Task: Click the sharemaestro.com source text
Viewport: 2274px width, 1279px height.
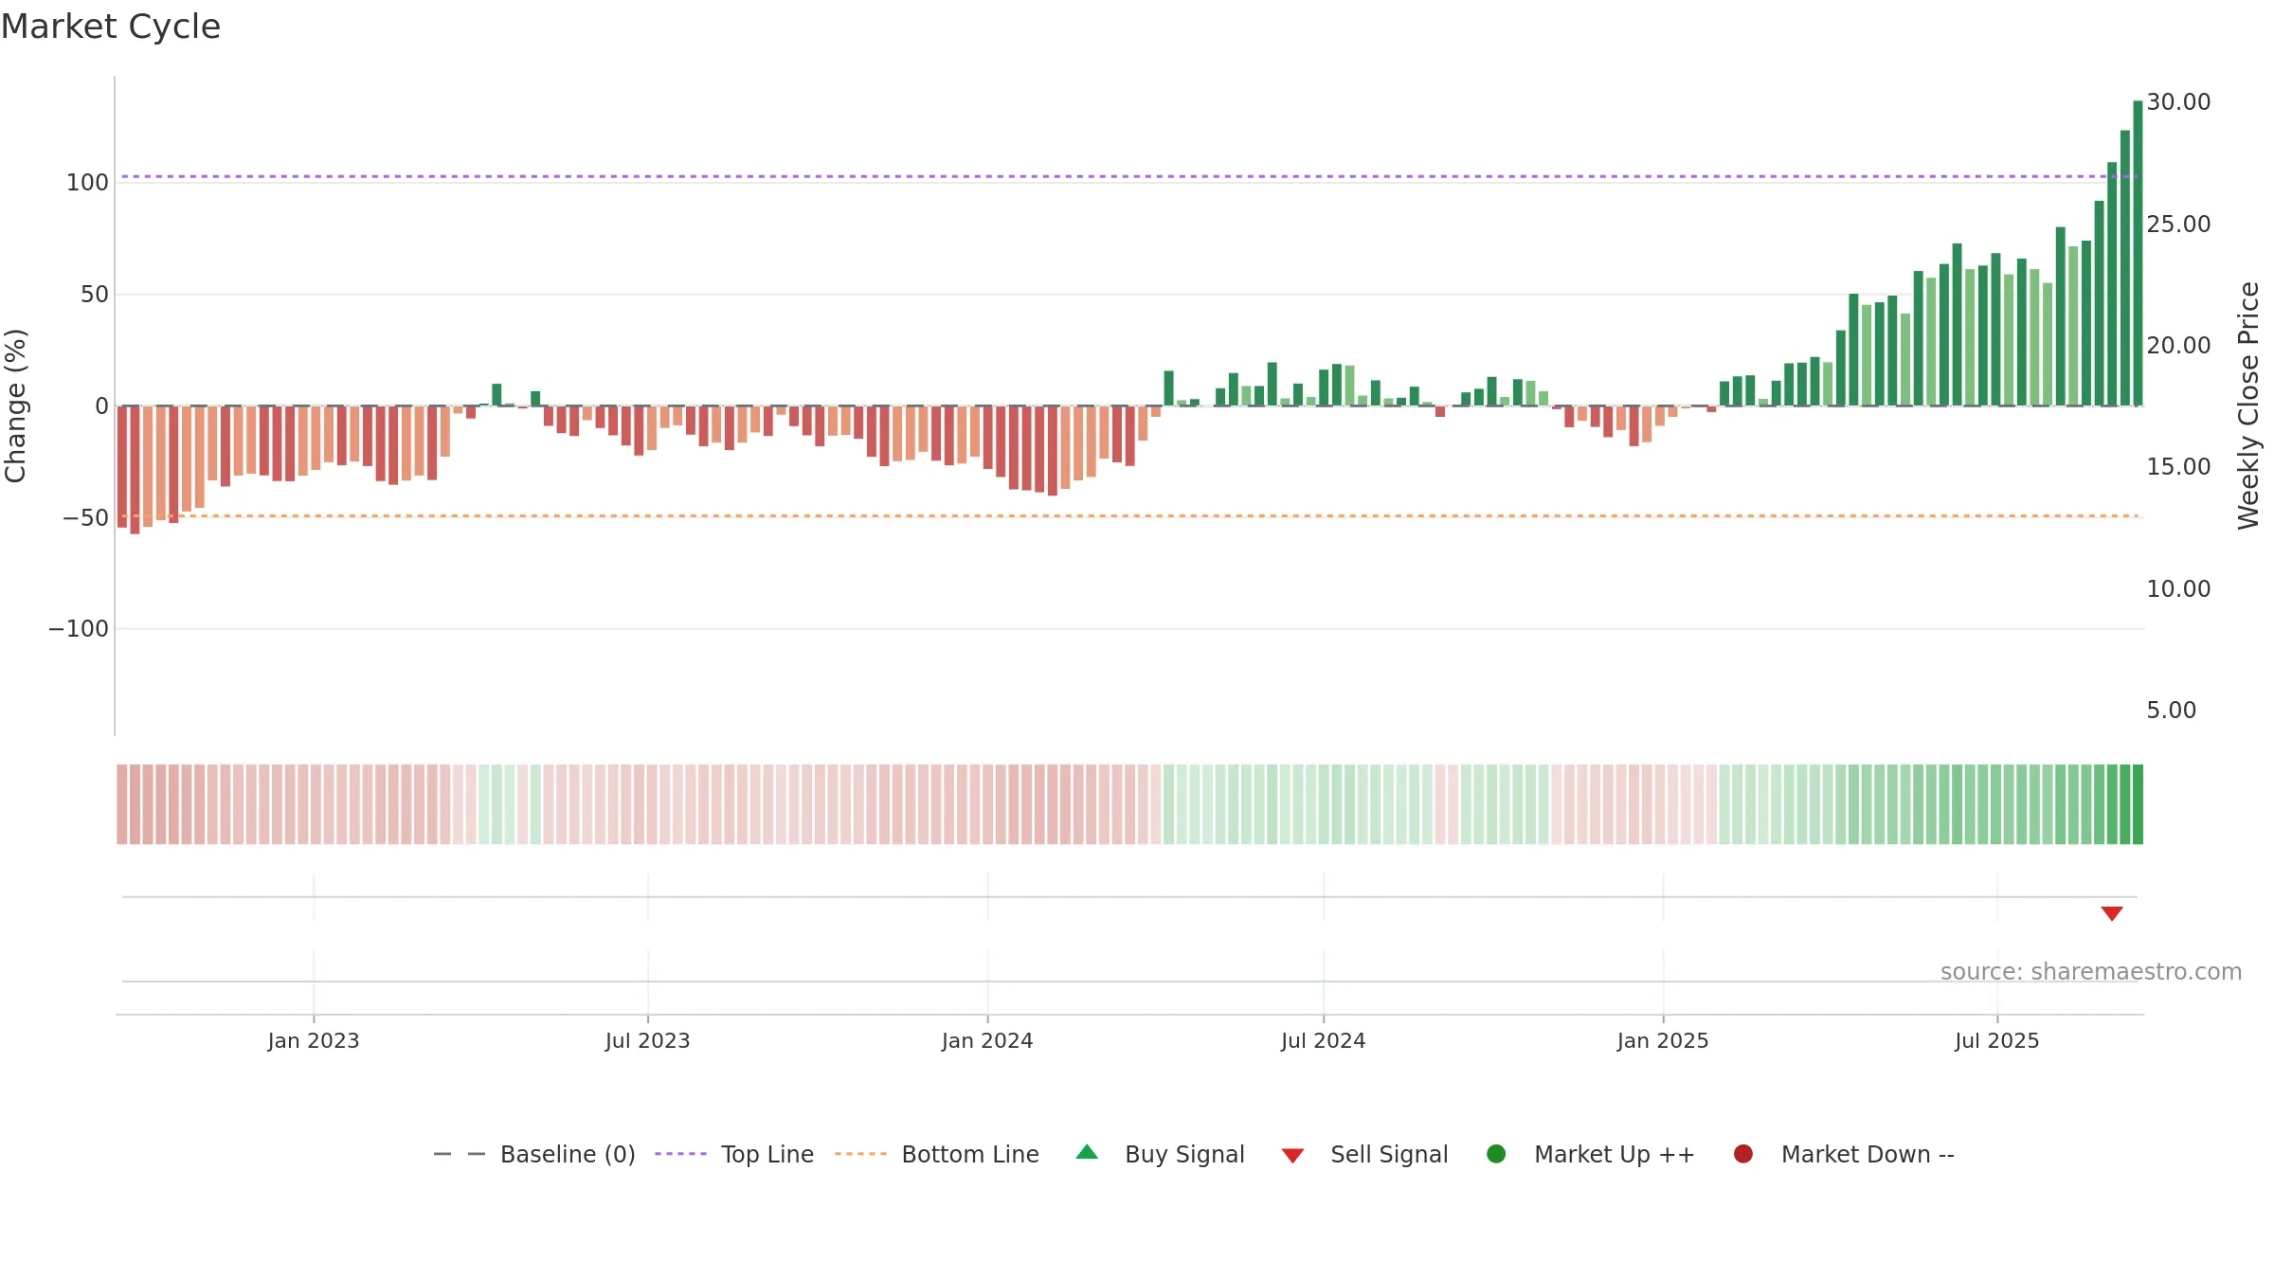Action: click(2090, 972)
